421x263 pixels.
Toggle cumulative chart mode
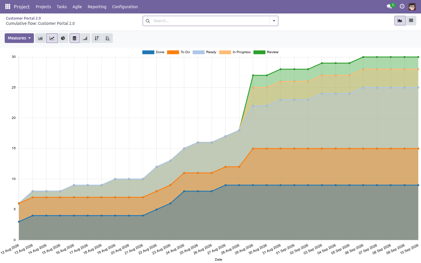tap(85, 38)
